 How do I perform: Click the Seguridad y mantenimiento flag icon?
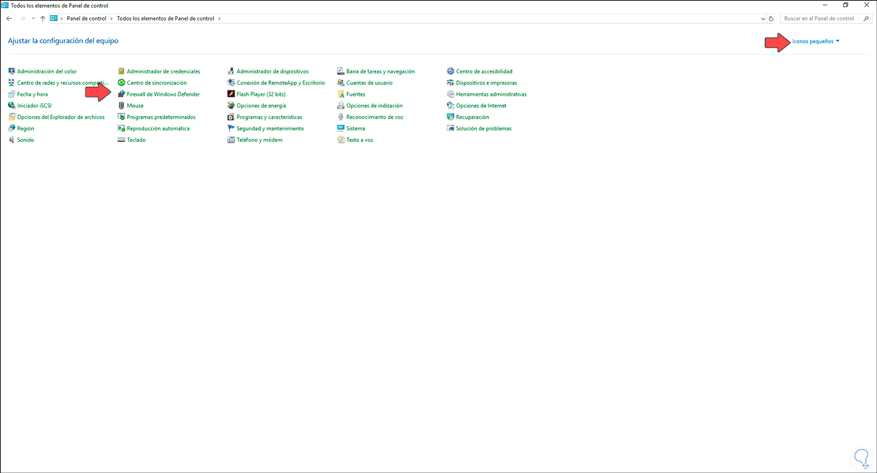(x=232, y=128)
